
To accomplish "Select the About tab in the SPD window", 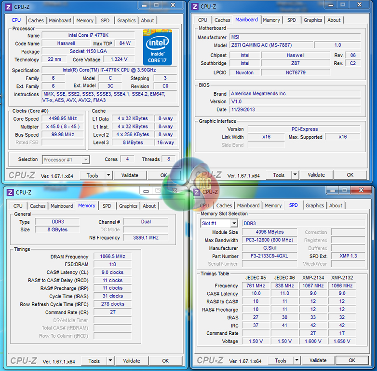I will pos(336,205).
